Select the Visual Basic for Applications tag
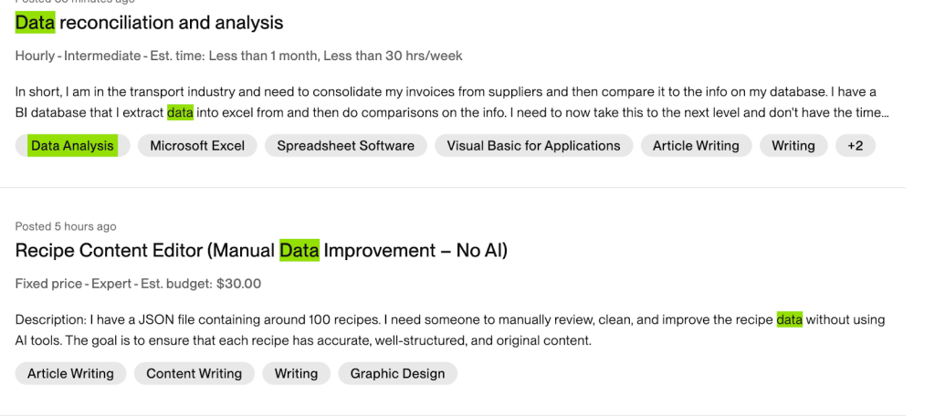This screenshot has width=935, height=416. (x=533, y=146)
